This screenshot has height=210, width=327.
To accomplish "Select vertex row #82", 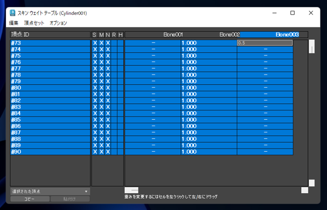I will click(50, 101).
